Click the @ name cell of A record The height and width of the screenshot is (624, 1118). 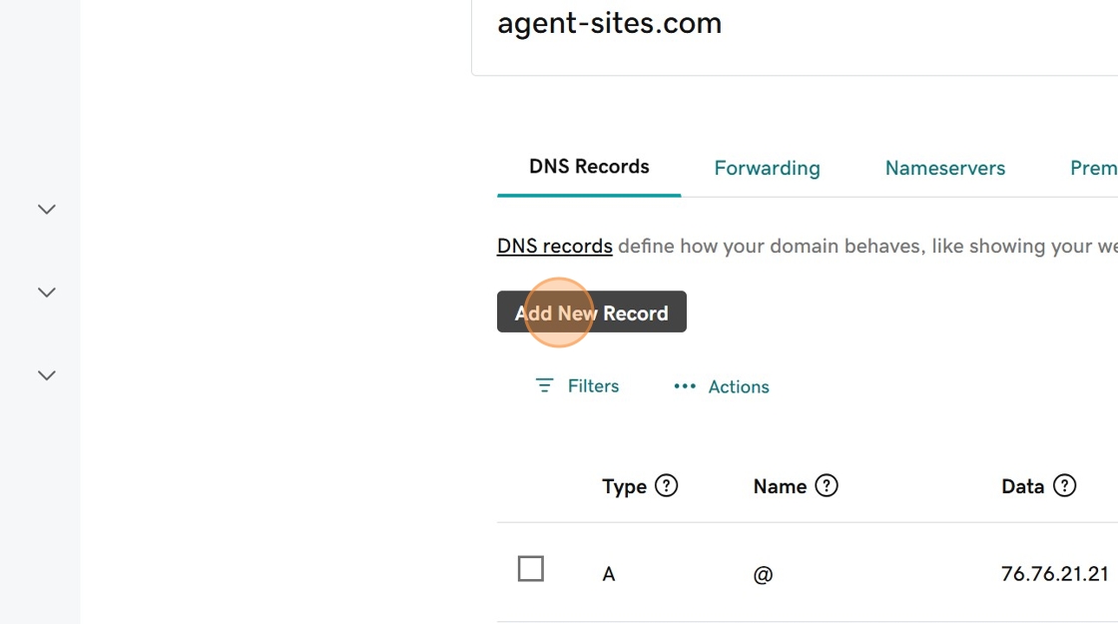[x=763, y=575]
